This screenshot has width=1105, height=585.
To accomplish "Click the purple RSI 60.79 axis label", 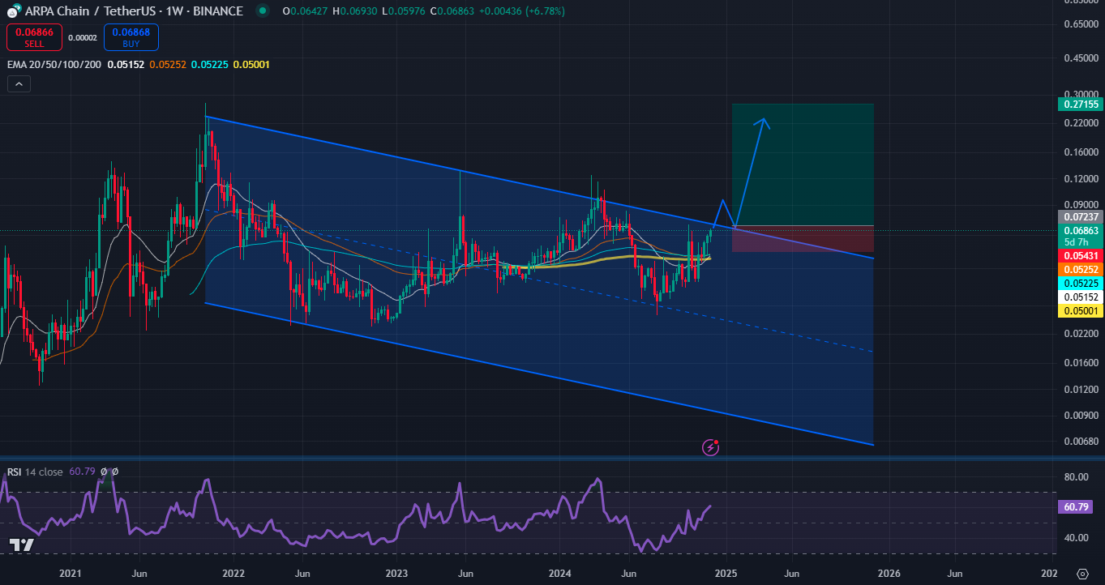I will [x=1077, y=506].
